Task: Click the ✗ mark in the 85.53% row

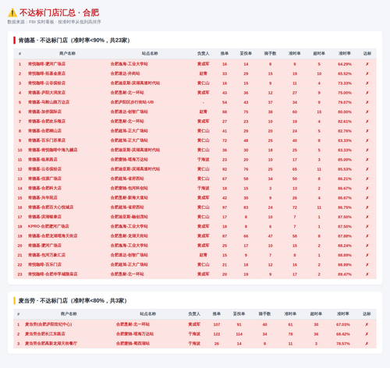Action: coord(367,169)
